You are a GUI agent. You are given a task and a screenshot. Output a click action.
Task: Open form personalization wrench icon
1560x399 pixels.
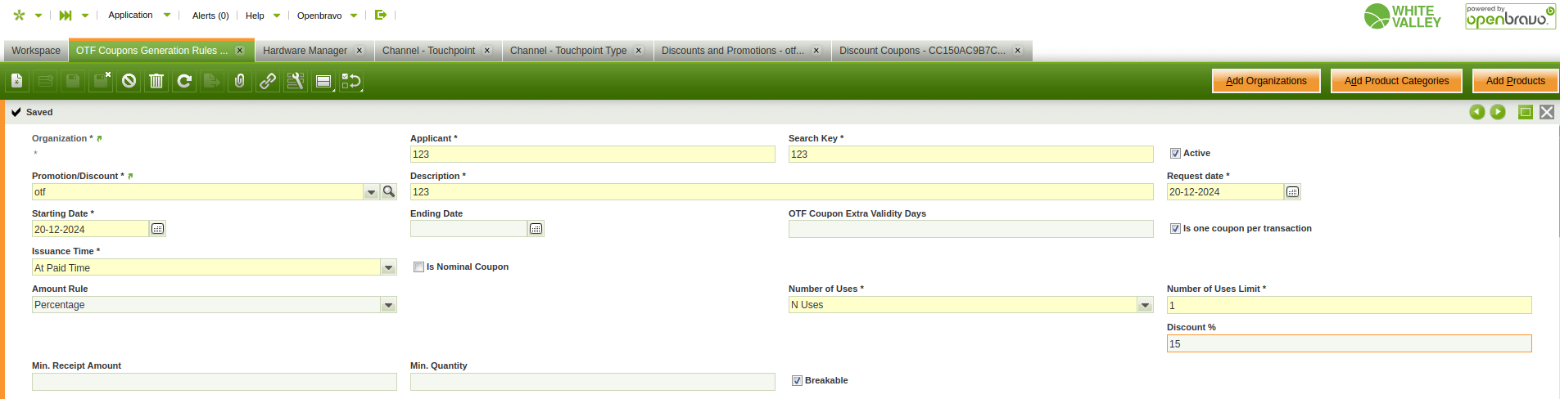point(296,81)
